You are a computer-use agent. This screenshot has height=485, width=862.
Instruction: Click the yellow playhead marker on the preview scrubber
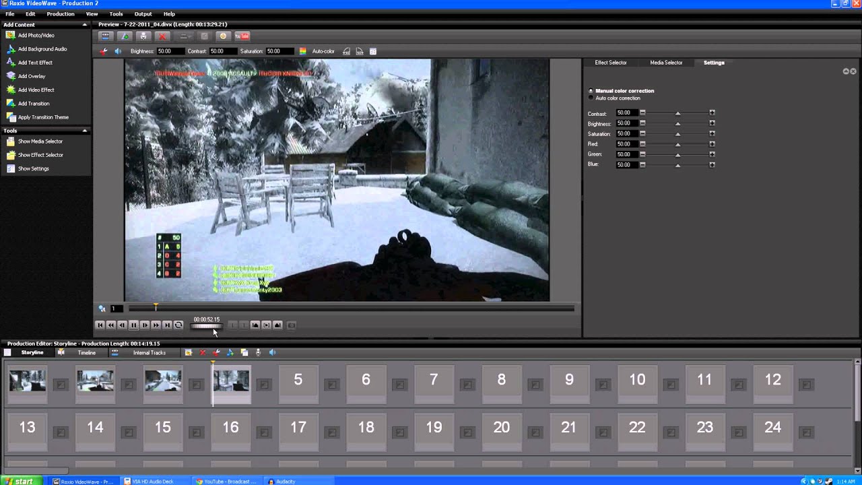pyautogui.click(x=156, y=306)
